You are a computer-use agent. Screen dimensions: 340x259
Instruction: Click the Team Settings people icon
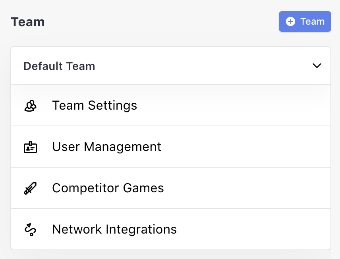[30, 106]
